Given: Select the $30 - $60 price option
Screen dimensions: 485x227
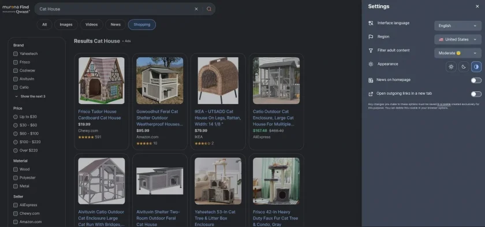Looking at the screenshot, I should point(16,125).
